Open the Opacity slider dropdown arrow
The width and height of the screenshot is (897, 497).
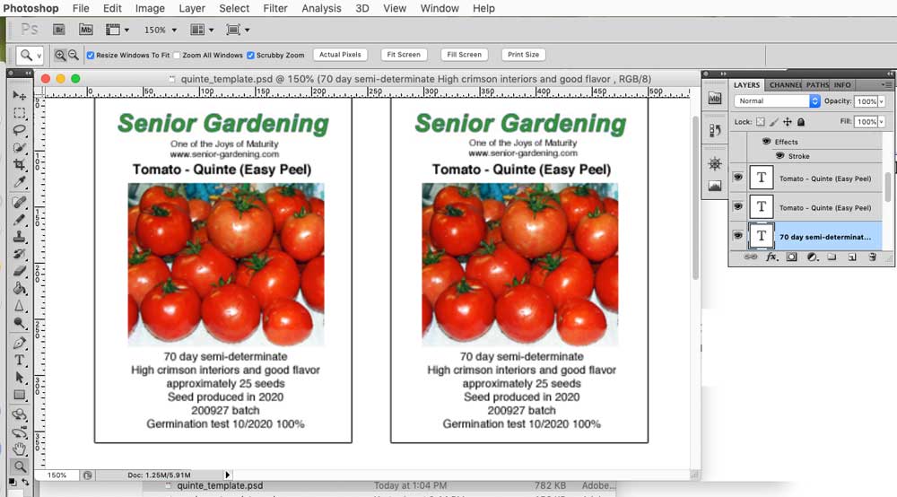click(x=882, y=101)
